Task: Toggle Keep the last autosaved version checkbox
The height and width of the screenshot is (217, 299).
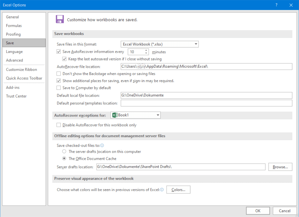Action: pyautogui.click(x=64, y=59)
